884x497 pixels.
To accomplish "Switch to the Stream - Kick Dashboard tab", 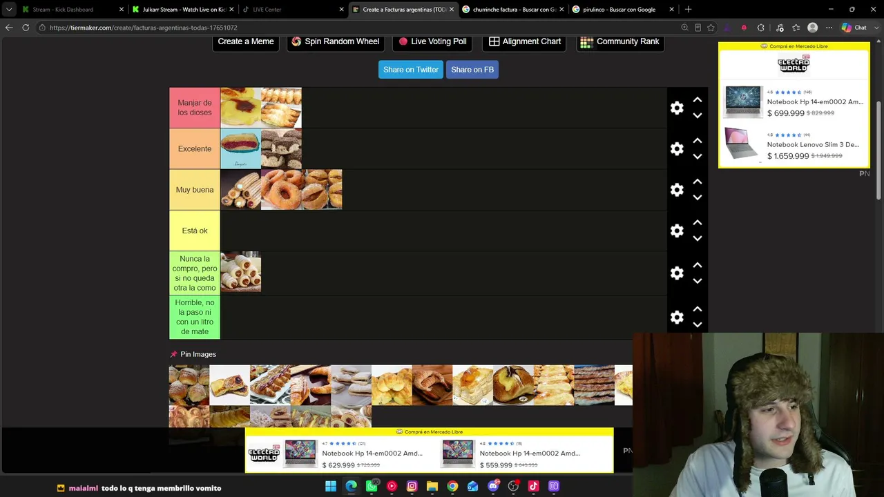I will pyautogui.click(x=73, y=10).
